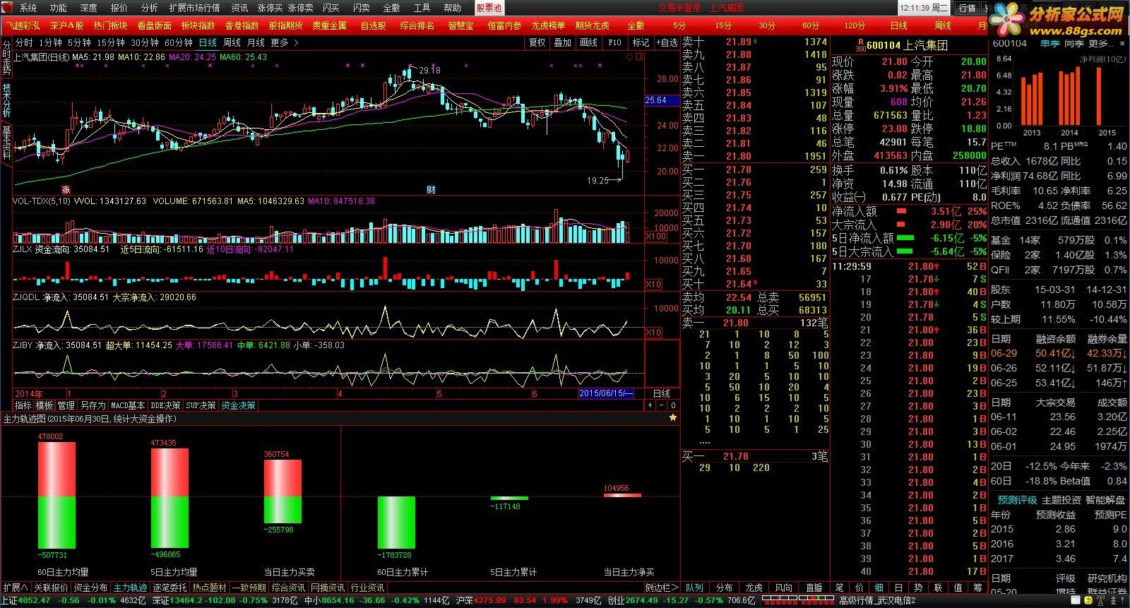Click the 技术分析 vertical sidebar tab
Screen dimensions: 1130x608
pos(6,100)
